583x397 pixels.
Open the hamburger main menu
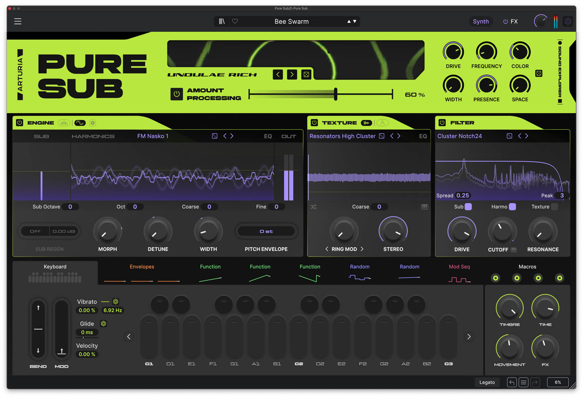(x=18, y=21)
